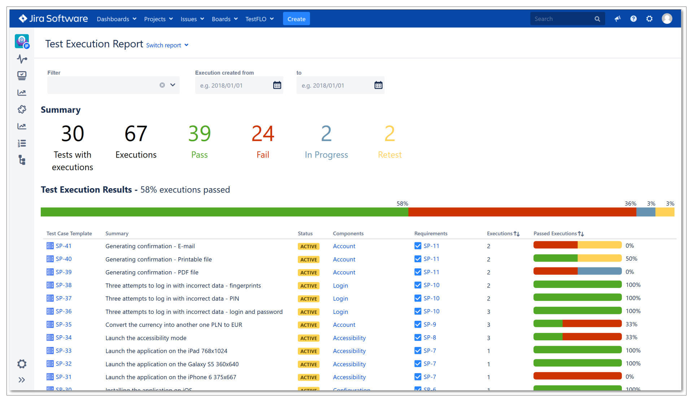The image size is (693, 402).
Task: Click the requirement checkbox icon for SP-39 row
Action: click(418, 272)
